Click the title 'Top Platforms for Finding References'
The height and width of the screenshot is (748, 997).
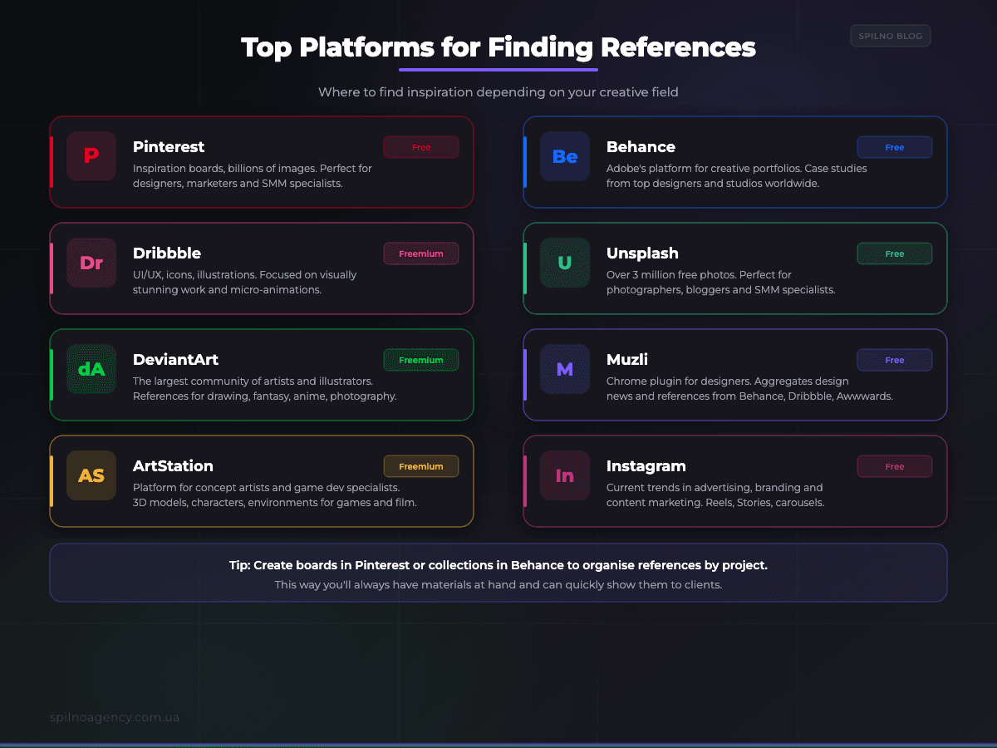click(x=498, y=47)
